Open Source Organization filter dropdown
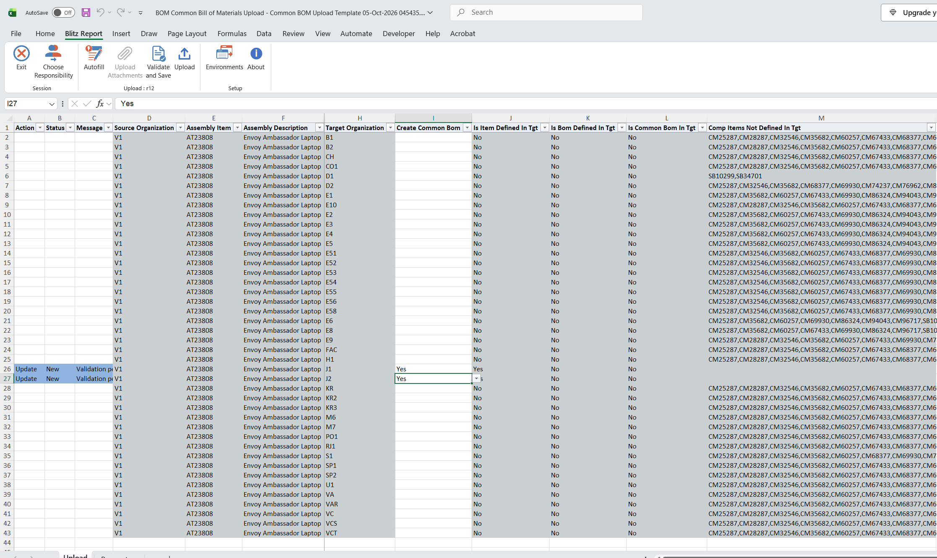The height and width of the screenshot is (558, 937). (x=181, y=128)
